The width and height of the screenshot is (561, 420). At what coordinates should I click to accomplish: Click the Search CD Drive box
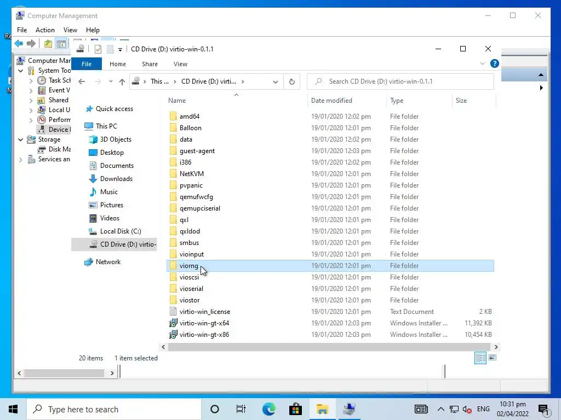[x=400, y=81]
